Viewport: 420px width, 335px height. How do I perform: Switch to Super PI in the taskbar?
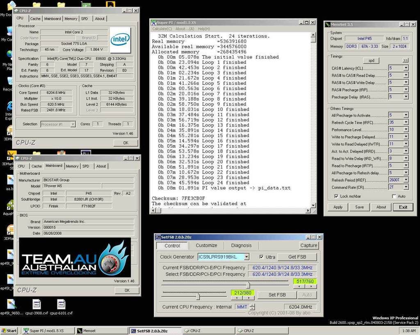48,331
